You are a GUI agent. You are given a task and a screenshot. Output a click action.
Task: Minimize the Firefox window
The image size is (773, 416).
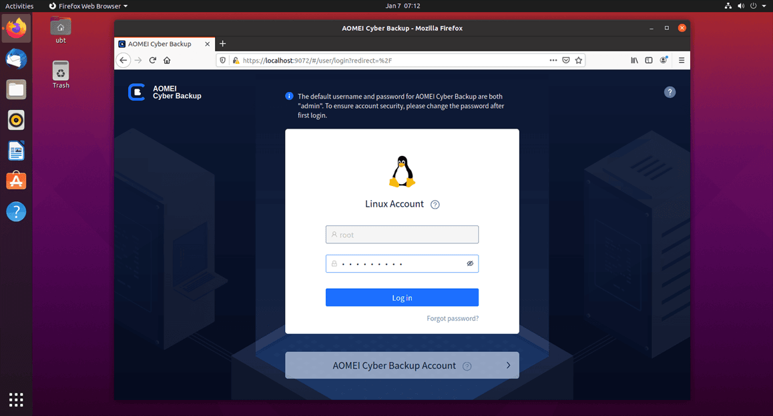(652, 28)
